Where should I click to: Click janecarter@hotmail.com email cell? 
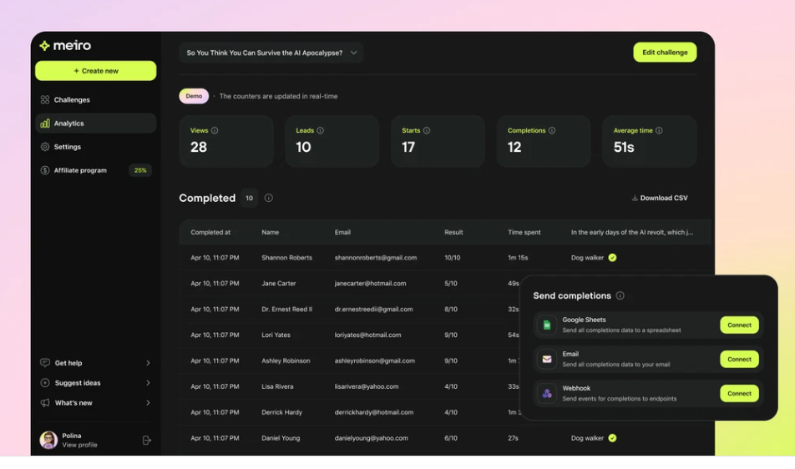point(370,284)
